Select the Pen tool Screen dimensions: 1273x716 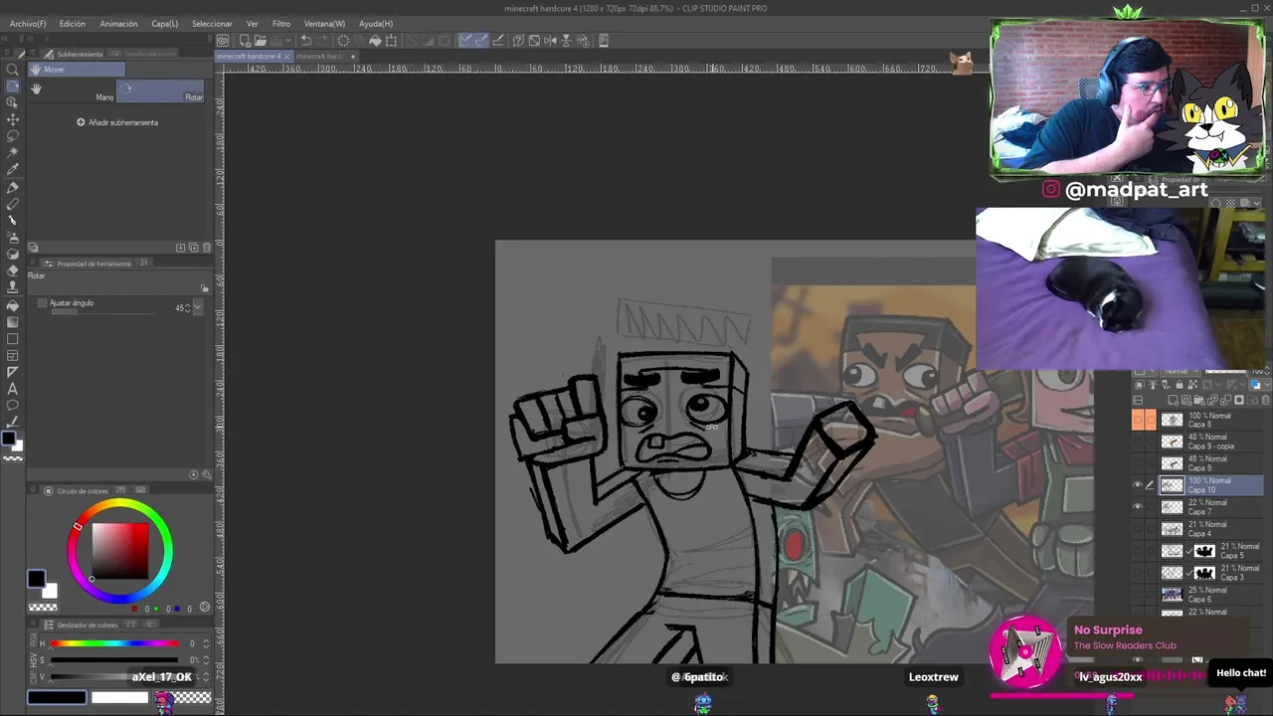click(13, 187)
